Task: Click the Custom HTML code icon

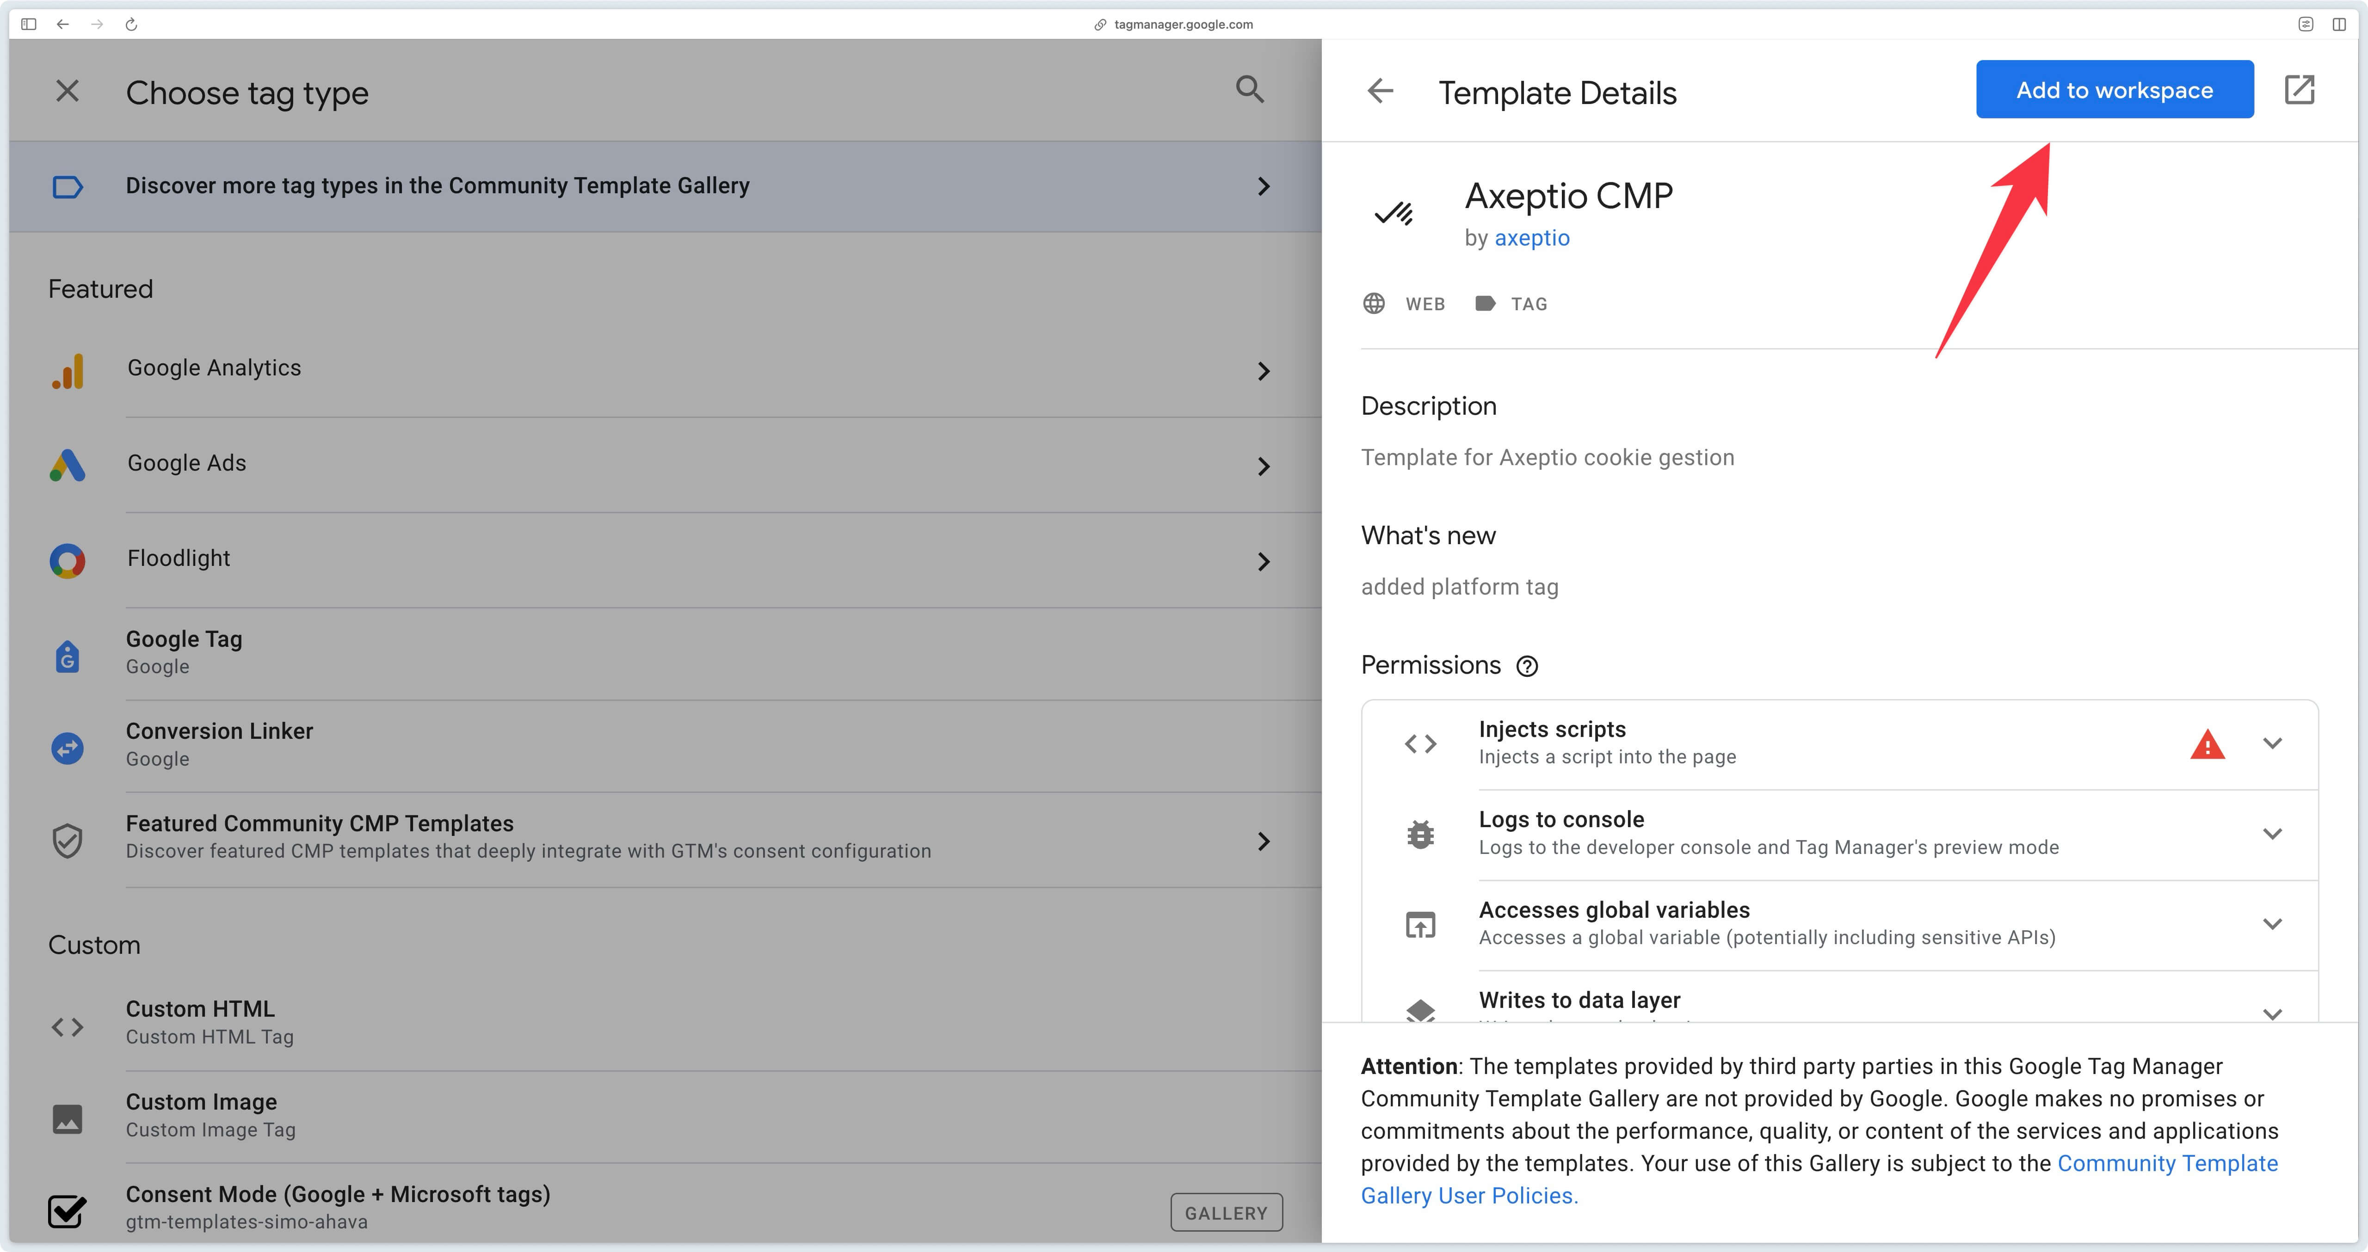Action: coord(67,1027)
